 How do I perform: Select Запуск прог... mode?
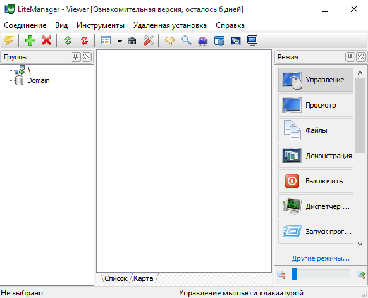click(x=316, y=232)
